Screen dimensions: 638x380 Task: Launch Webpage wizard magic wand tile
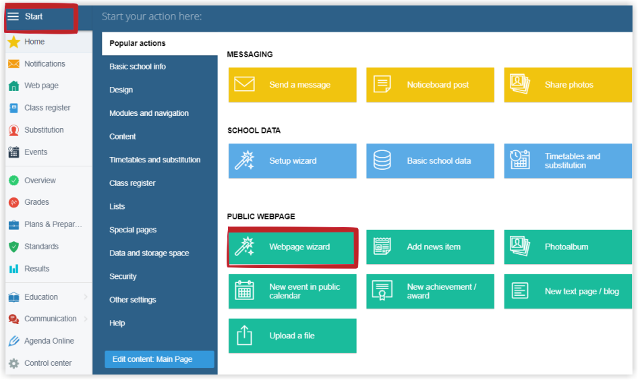[x=293, y=247]
